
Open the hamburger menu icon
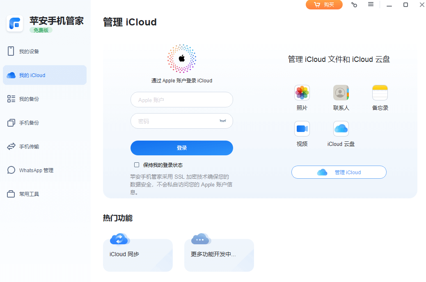click(370, 5)
